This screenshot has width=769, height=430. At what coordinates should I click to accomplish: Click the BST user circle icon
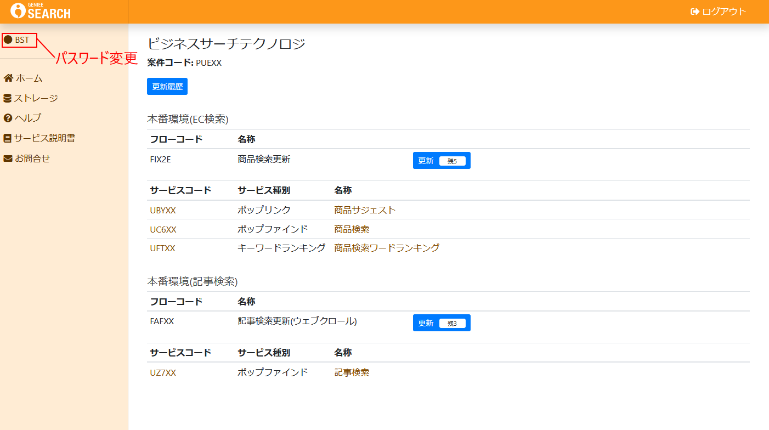8,39
